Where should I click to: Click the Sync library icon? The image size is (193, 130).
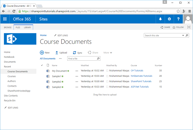click(x=75, y=53)
